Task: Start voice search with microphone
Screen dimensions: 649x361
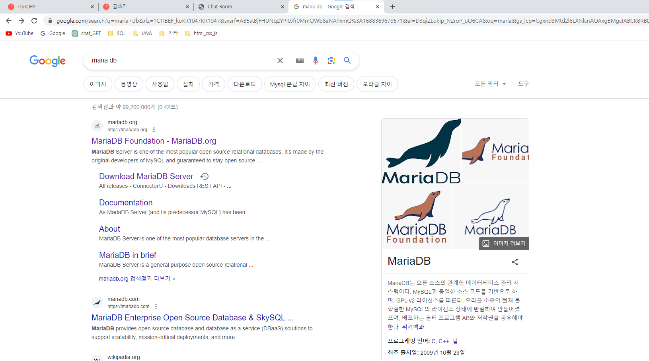Action: coord(316,60)
